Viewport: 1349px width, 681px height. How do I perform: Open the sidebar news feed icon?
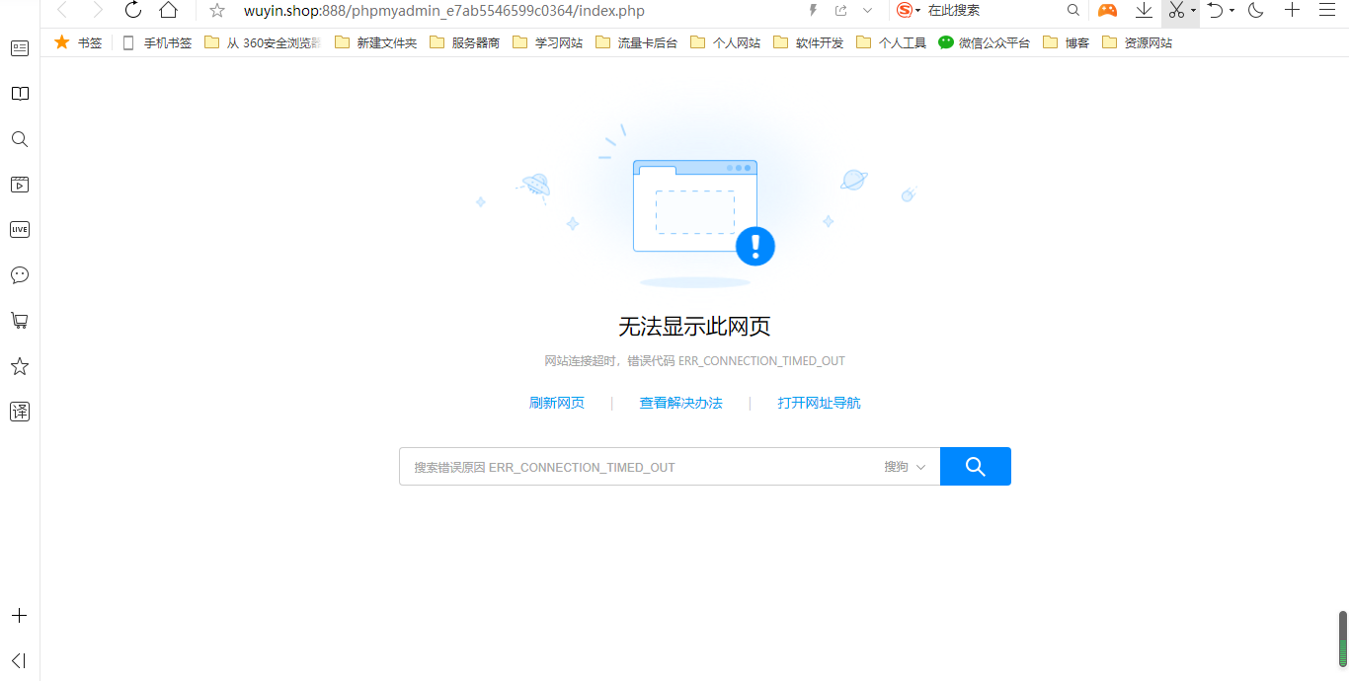click(x=19, y=47)
